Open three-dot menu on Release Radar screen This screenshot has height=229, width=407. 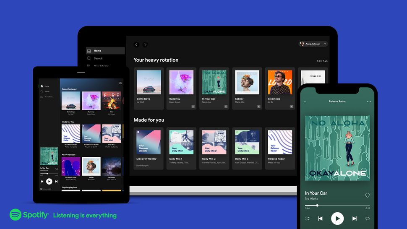coord(369,101)
